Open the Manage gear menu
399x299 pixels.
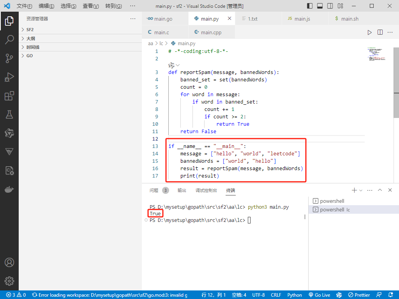(x=9, y=281)
